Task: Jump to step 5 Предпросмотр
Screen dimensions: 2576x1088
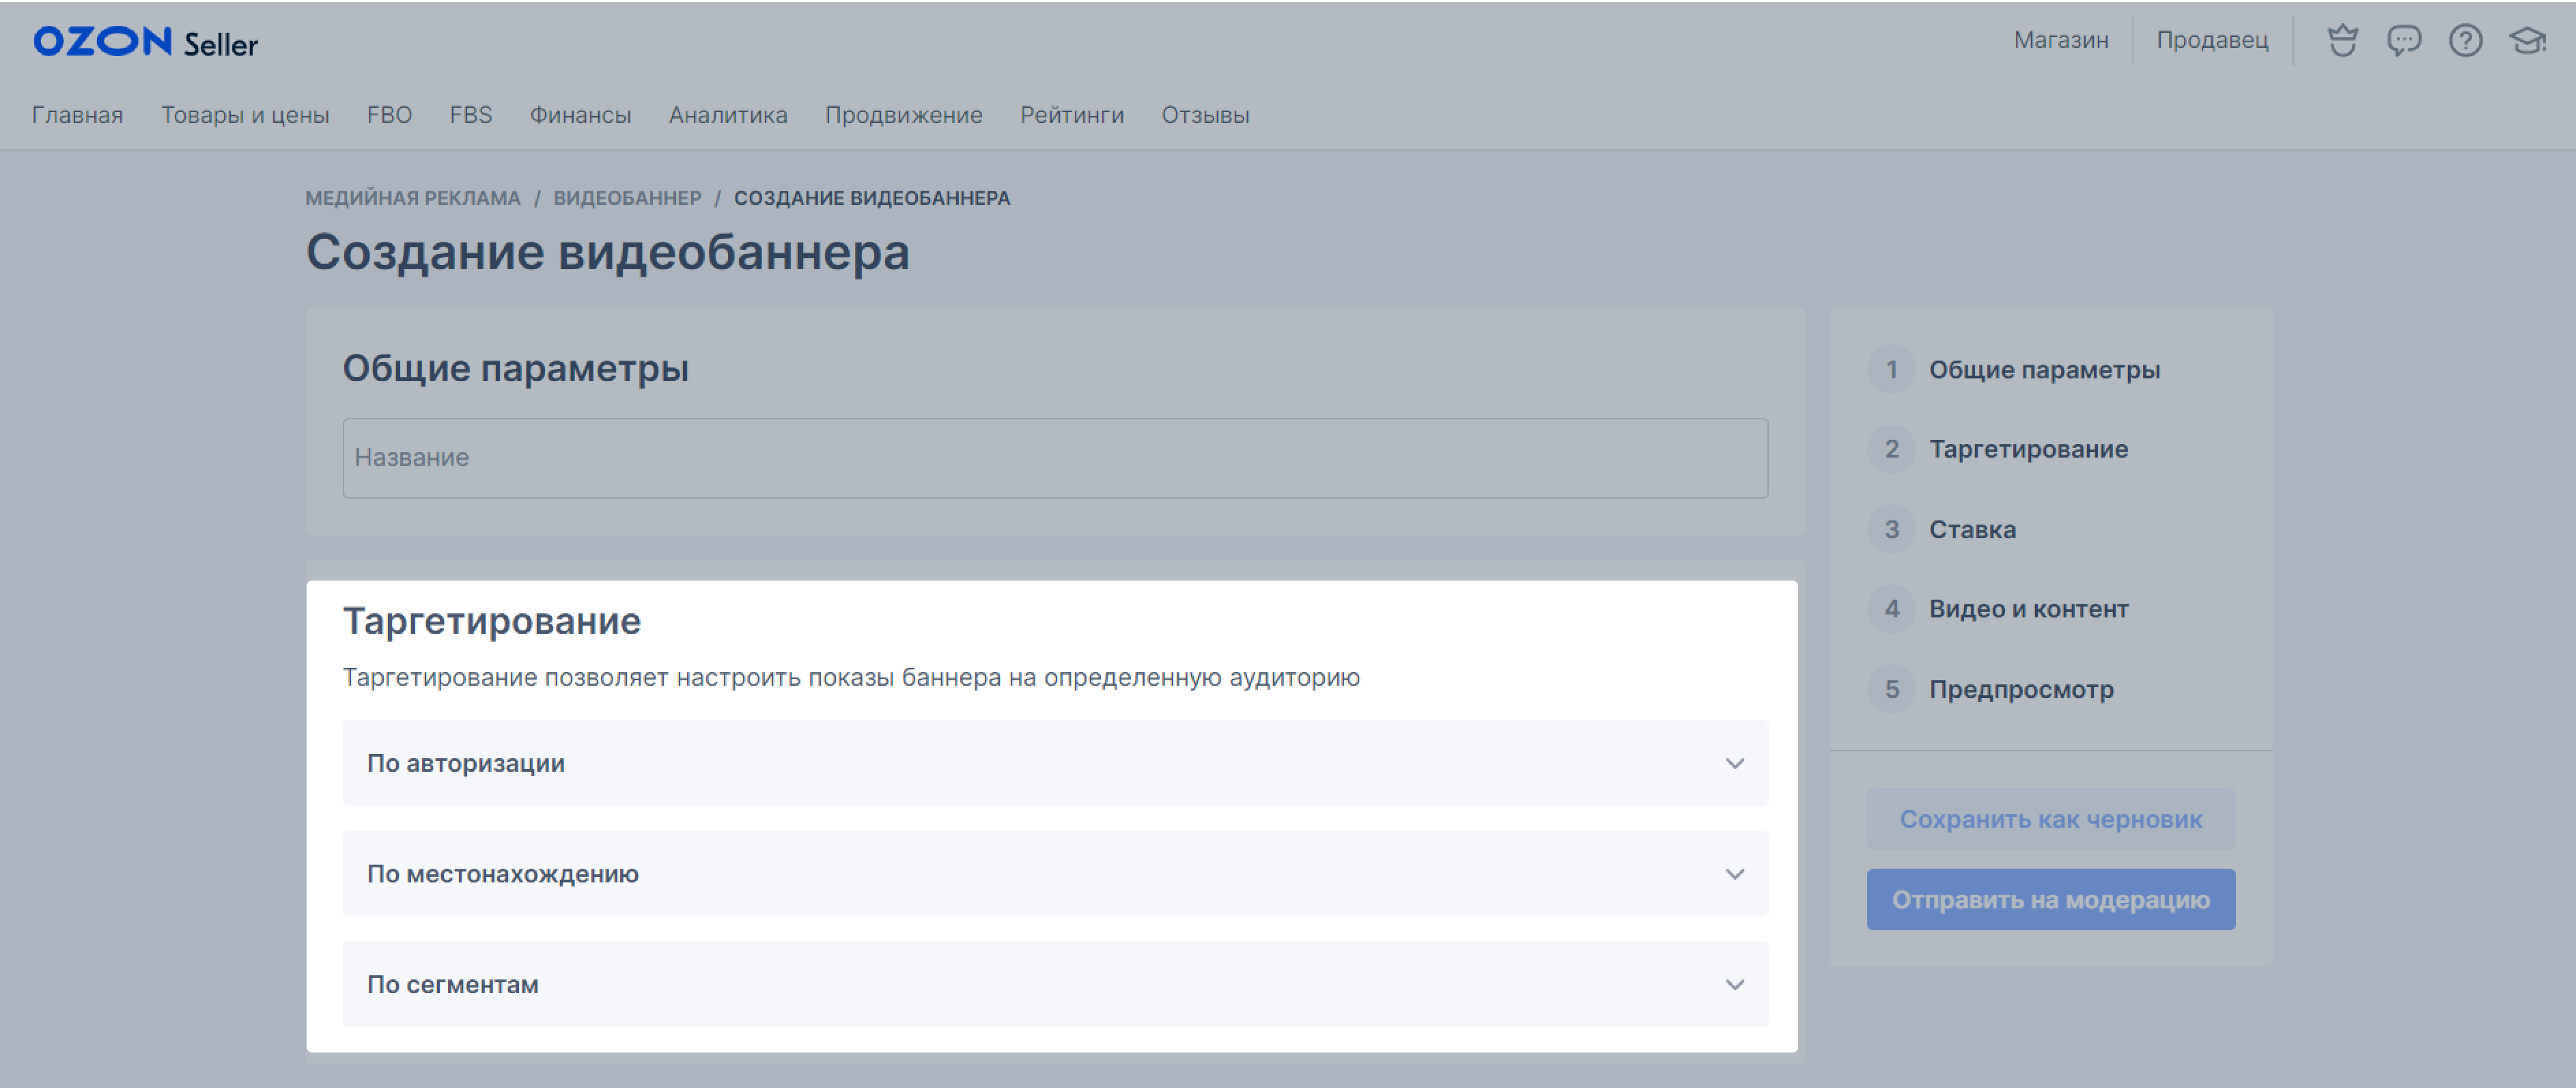Action: [x=2020, y=689]
